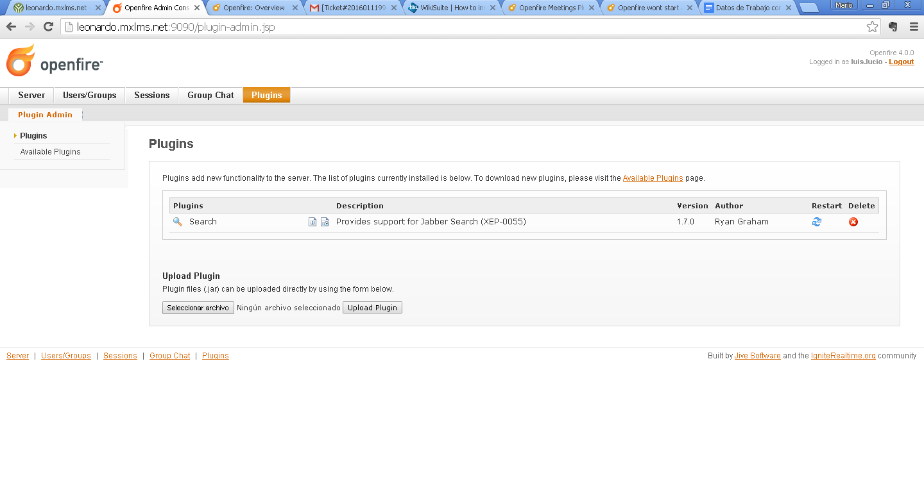Open Available Plugins in the sidebar

coord(50,152)
